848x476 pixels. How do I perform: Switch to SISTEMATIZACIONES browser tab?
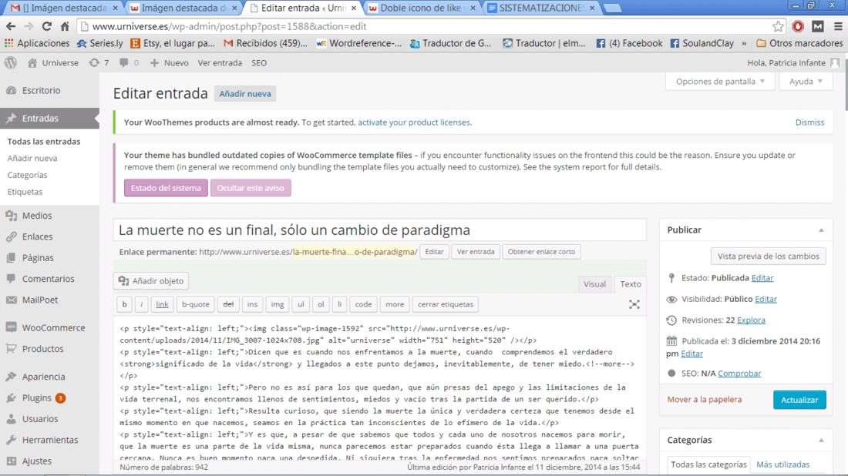pos(541,8)
